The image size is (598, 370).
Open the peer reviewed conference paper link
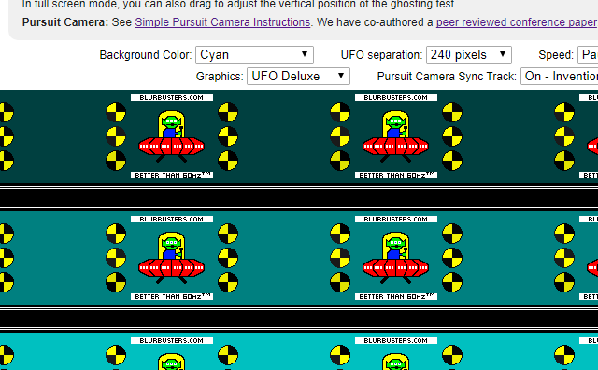point(517,22)
